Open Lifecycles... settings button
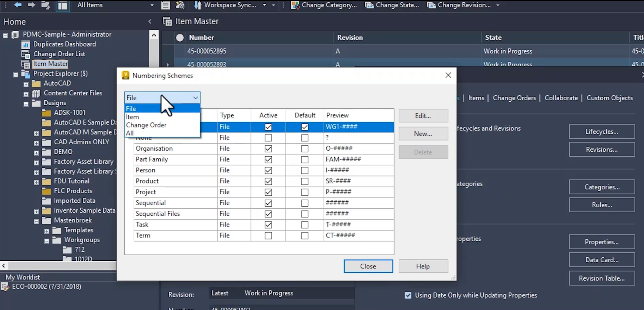This screenshot has width=644, height=310. tap(602, 132)
